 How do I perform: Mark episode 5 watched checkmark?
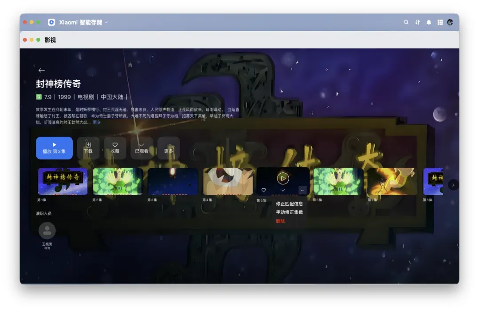283,190
